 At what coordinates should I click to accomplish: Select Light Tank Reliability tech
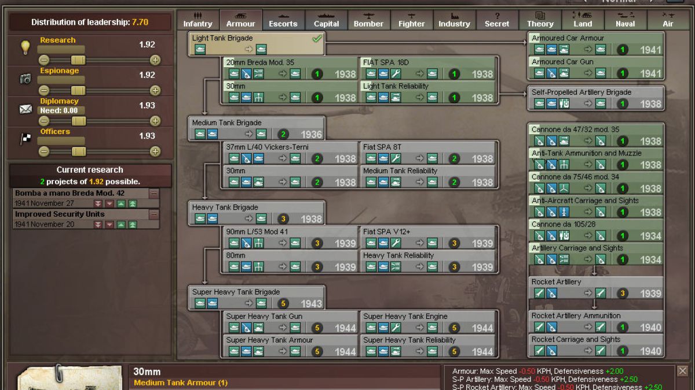click(x=428, y=92)
